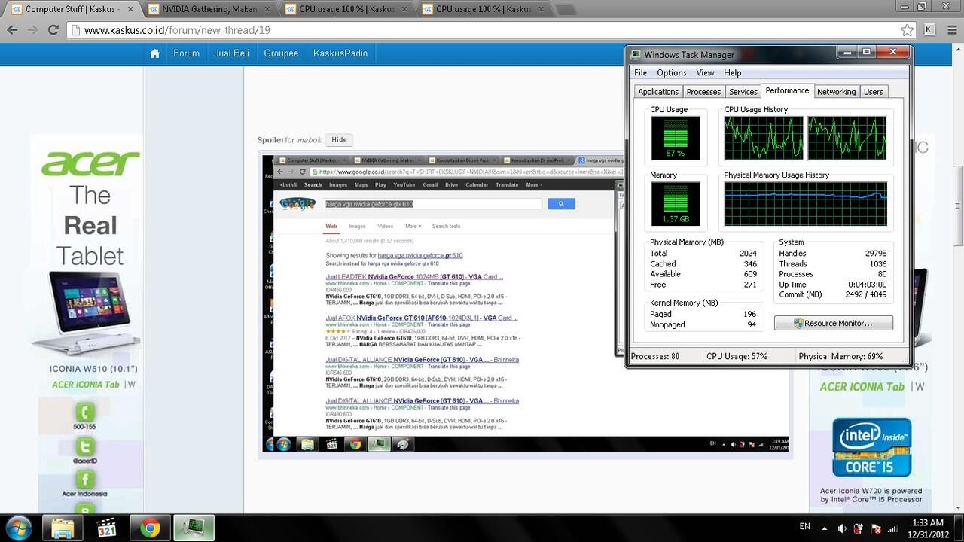Click status bar text 'Processes: 80'
The image size is (964, 542).
click(x=655, y=356)
